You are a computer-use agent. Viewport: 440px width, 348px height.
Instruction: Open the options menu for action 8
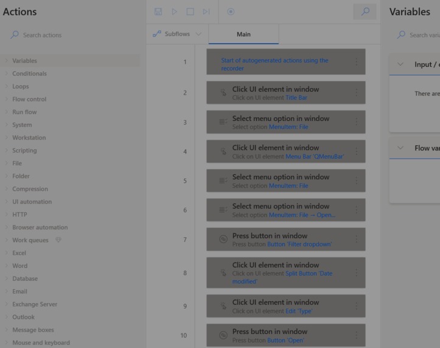tap(357, 273)
